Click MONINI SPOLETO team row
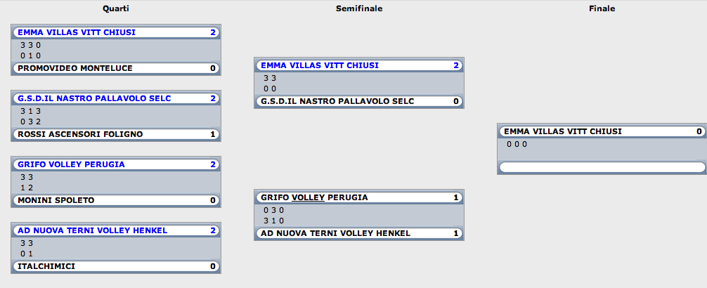This screenshot has height=288, width=707. coord(116,200)
